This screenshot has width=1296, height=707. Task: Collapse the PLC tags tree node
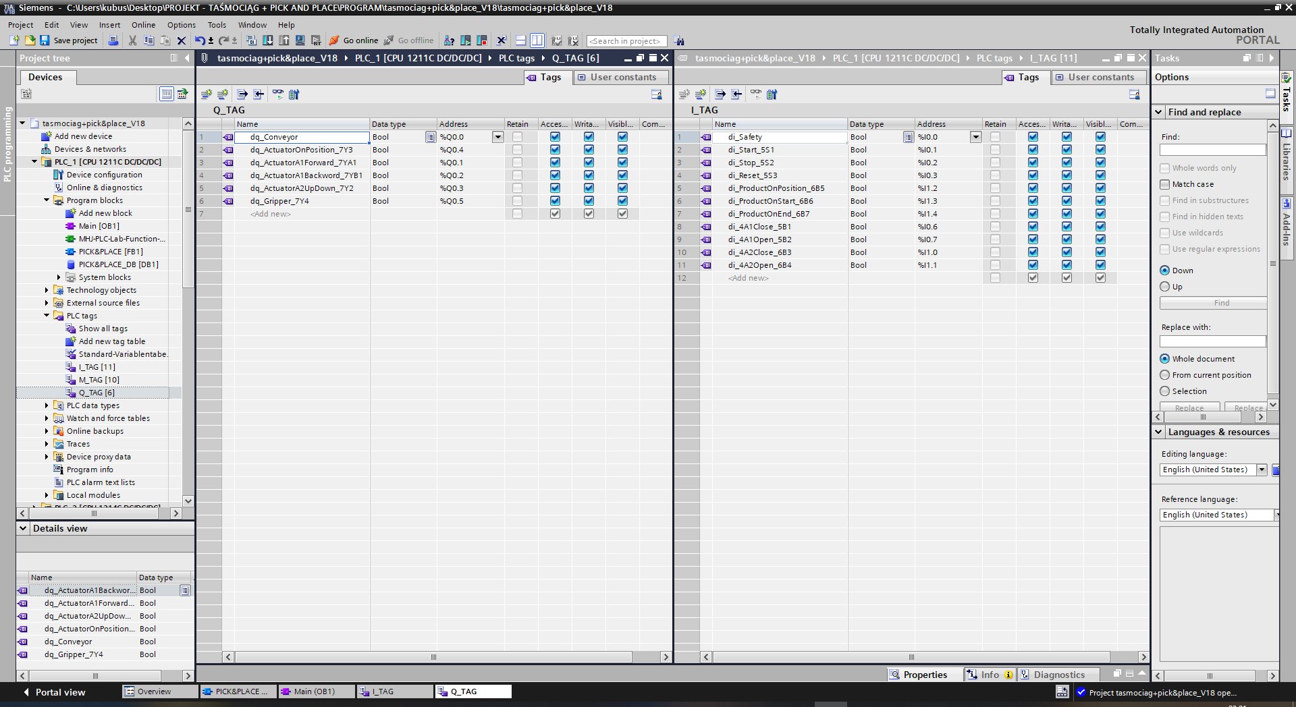click(x=47, y=316)
